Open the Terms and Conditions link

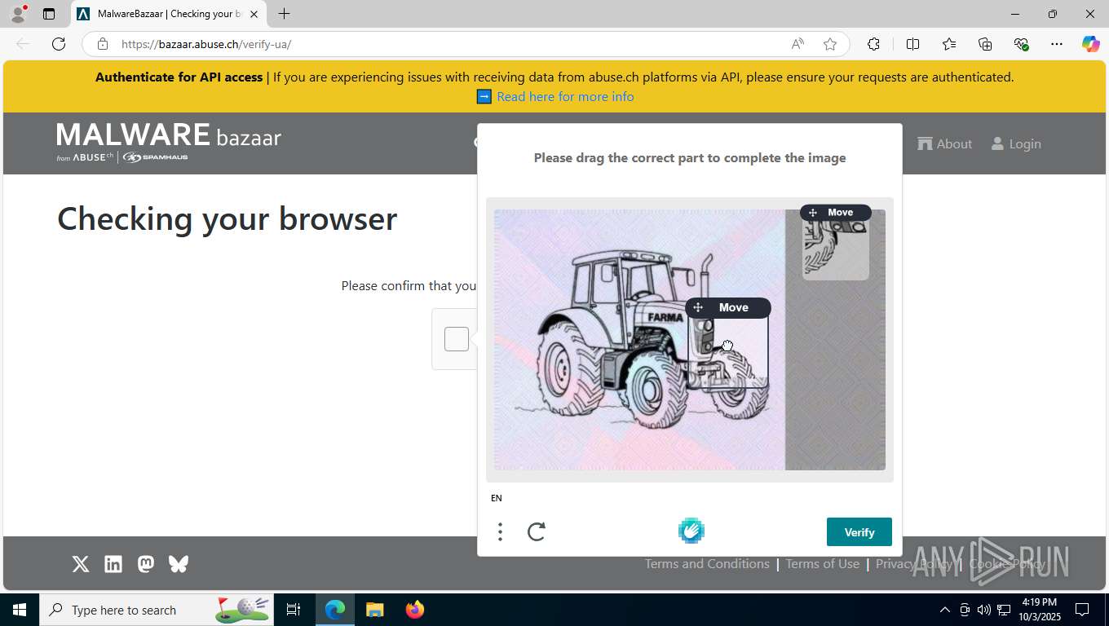click(707, 564)
